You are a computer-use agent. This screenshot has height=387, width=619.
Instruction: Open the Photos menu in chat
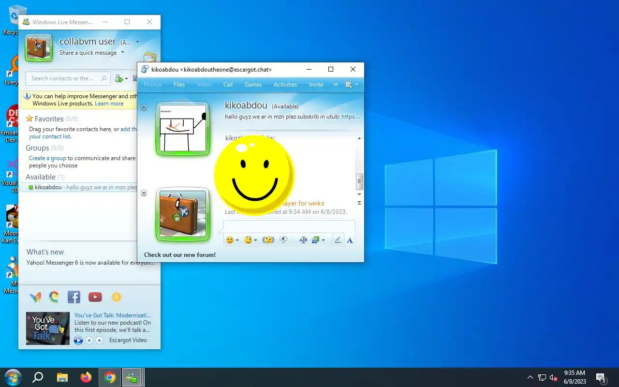coord(153,85)
